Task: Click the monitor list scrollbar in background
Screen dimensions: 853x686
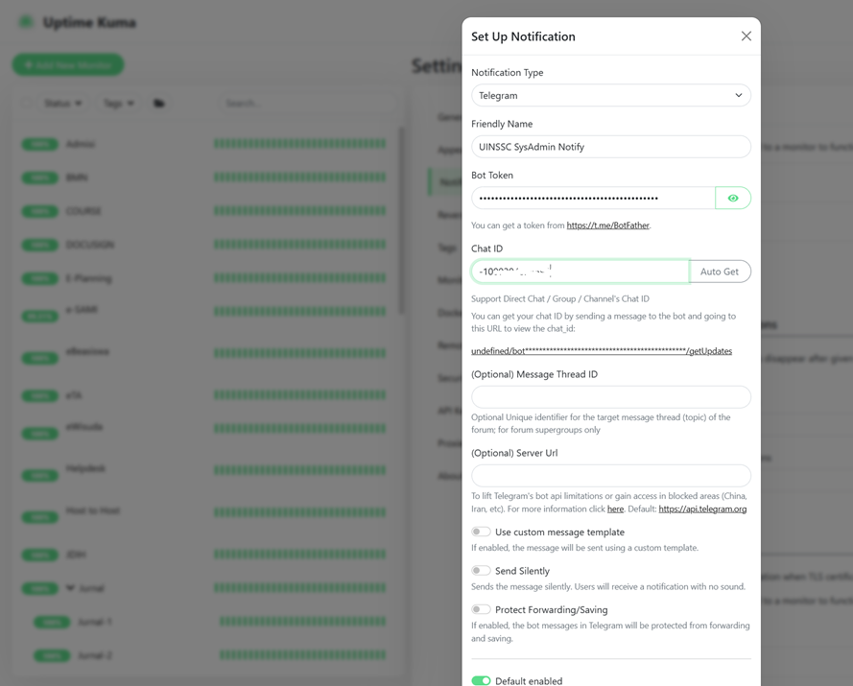Action: pos(401,221)
